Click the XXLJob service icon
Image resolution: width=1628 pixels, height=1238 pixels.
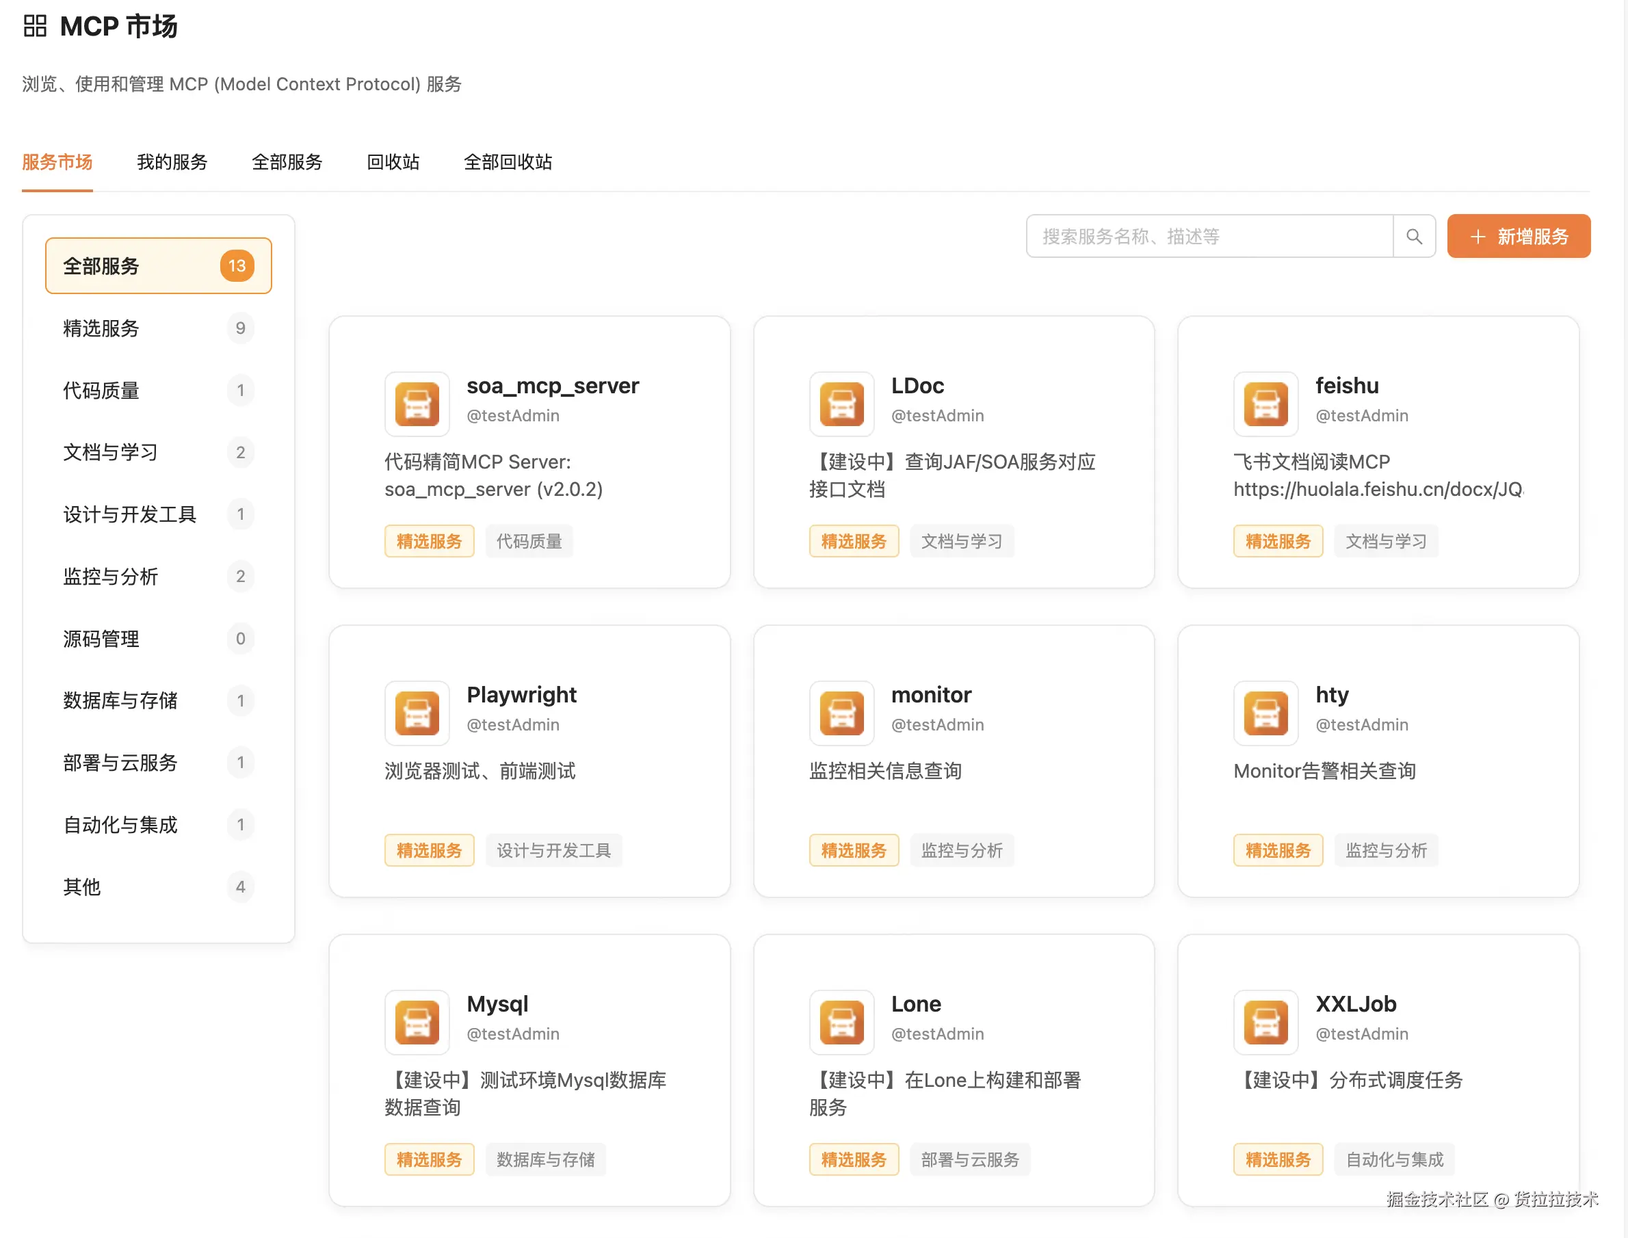[1265, 1022]
